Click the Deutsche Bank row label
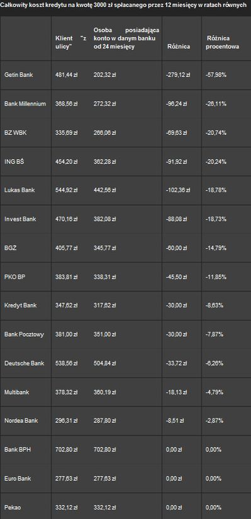251x519 pixels. point(23,363)
